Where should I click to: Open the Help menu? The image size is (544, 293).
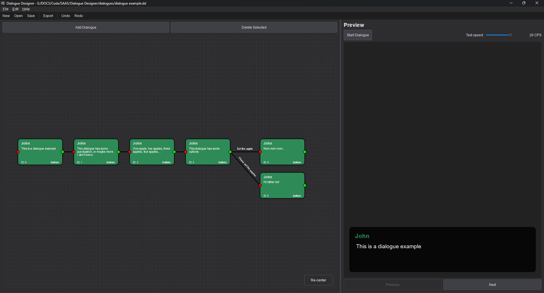pos(26,9)
